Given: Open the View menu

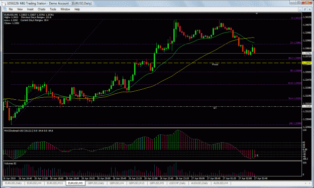Looking at the screenshot, I should tap(20, 9).
